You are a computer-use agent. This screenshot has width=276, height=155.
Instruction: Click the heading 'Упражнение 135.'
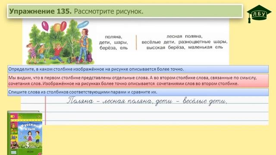[40, 11]
